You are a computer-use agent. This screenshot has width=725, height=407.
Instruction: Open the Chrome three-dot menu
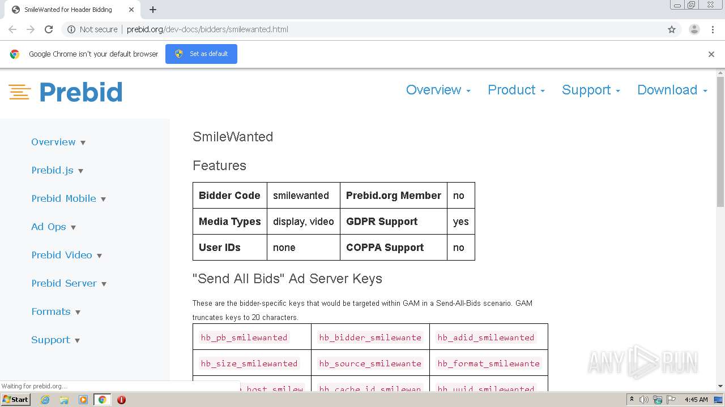coord(713,29)
